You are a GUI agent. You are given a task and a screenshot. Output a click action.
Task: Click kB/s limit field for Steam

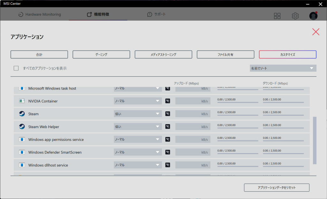tap(193, 114)
